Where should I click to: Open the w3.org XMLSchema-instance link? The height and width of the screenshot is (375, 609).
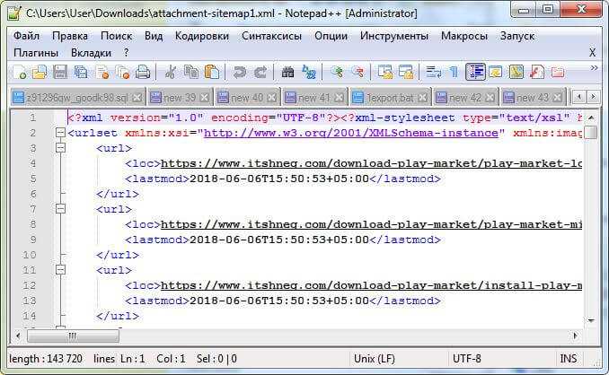pyautogui.click(x=350, y=133)
